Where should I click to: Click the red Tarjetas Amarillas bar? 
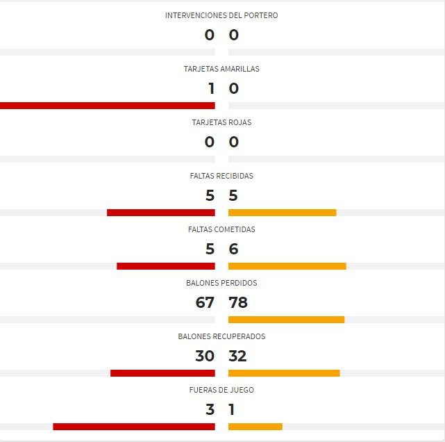pyautogui.click(x=108, y=106)
